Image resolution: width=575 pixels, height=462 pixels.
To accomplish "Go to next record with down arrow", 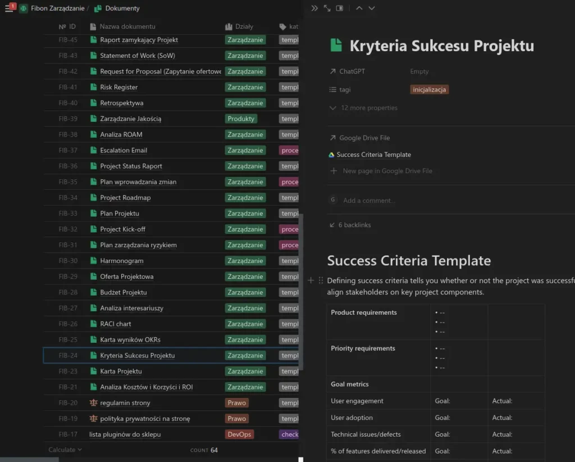I will tap(372, 8).
